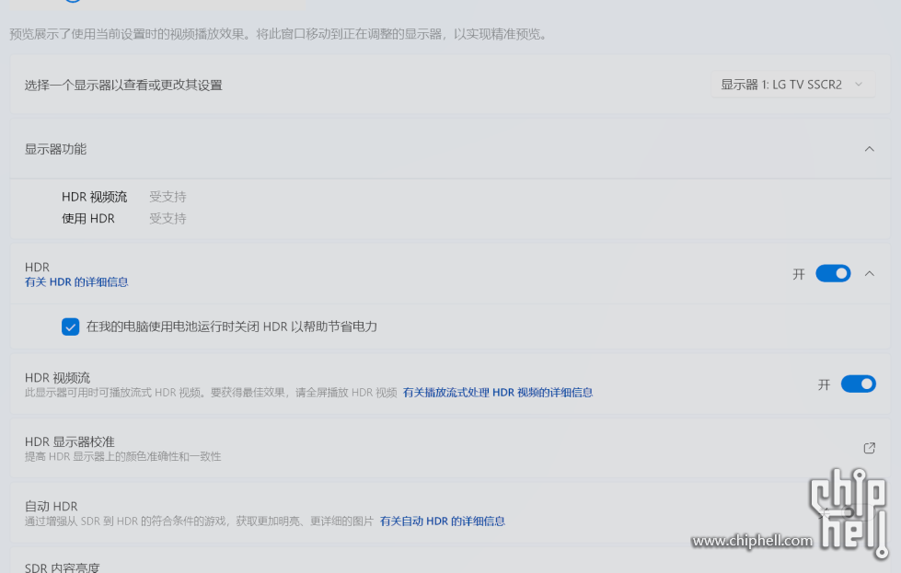Collapse the 显示器功能 section chevron

tap(869, 149)
